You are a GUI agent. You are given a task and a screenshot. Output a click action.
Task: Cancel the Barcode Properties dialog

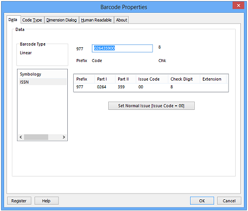point(229,200)
